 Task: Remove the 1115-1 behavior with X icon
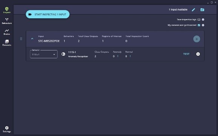point(198,54)
